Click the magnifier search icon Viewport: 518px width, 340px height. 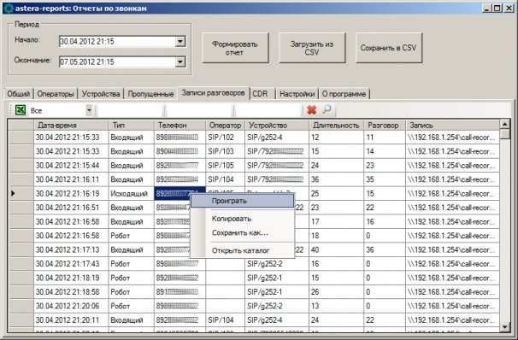pos(327,110)
